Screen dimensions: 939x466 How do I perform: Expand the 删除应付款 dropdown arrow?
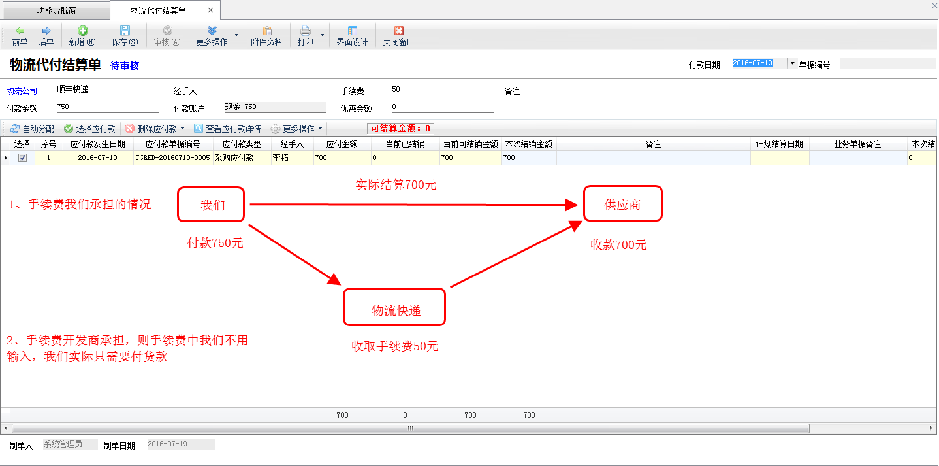tap(182, 129)
